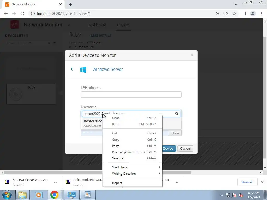Select the hoster2022 New Account suggestion
267x200 pixels.
[x=93, y=123]
